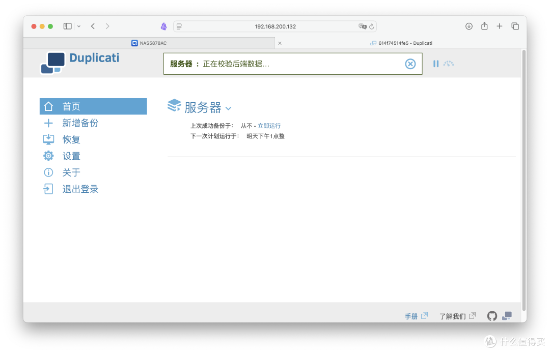Click the page vertical scrollbar
The width and height of the screenshot is (550, 353).
pos(524,181)
